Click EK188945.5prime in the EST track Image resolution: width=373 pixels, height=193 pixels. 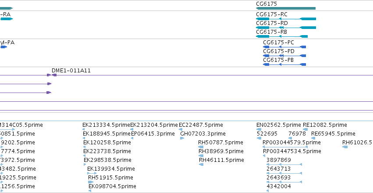point(107,134)
